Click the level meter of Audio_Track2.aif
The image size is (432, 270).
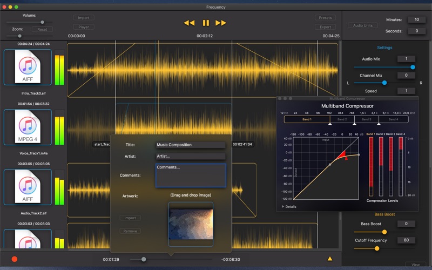(59, 187)
